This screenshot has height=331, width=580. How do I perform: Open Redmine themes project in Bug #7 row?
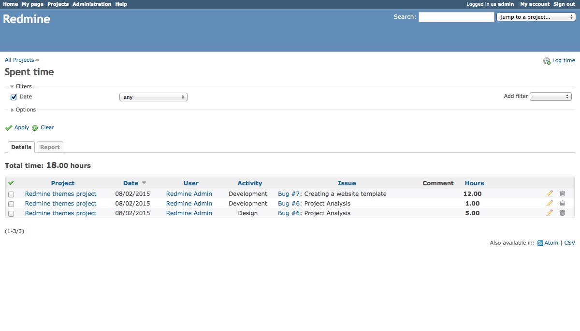tap(61, 194)
